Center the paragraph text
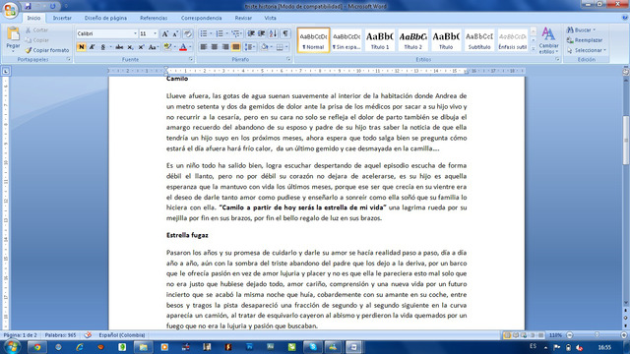This screenshot has width=630, height=354. (215, 47)
